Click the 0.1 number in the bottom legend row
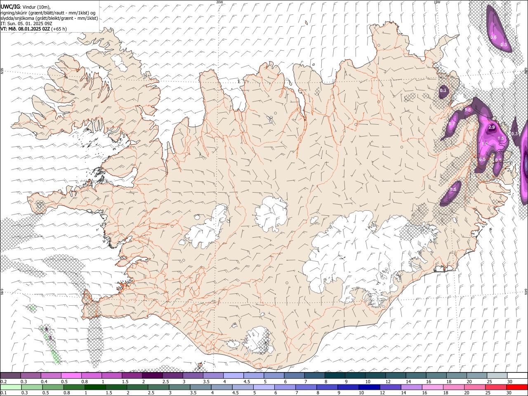 coord(4,393)
